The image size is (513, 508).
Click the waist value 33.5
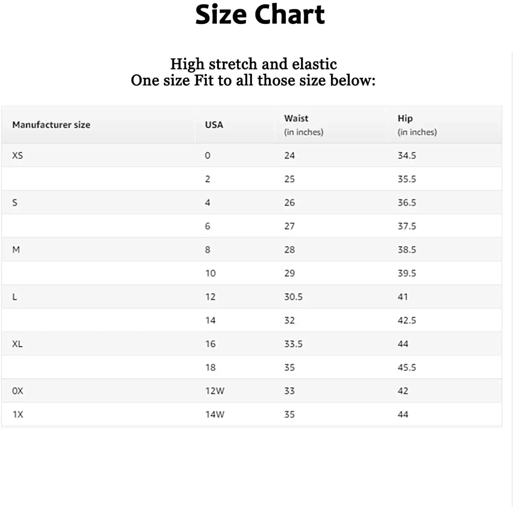coord(293,344)
